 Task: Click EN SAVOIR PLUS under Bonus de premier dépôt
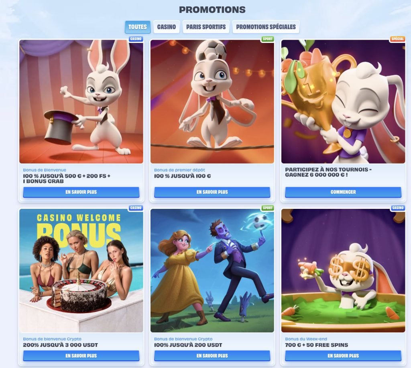pos(212,192)
